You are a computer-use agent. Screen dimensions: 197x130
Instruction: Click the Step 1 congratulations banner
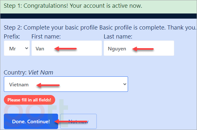(73, 6)
